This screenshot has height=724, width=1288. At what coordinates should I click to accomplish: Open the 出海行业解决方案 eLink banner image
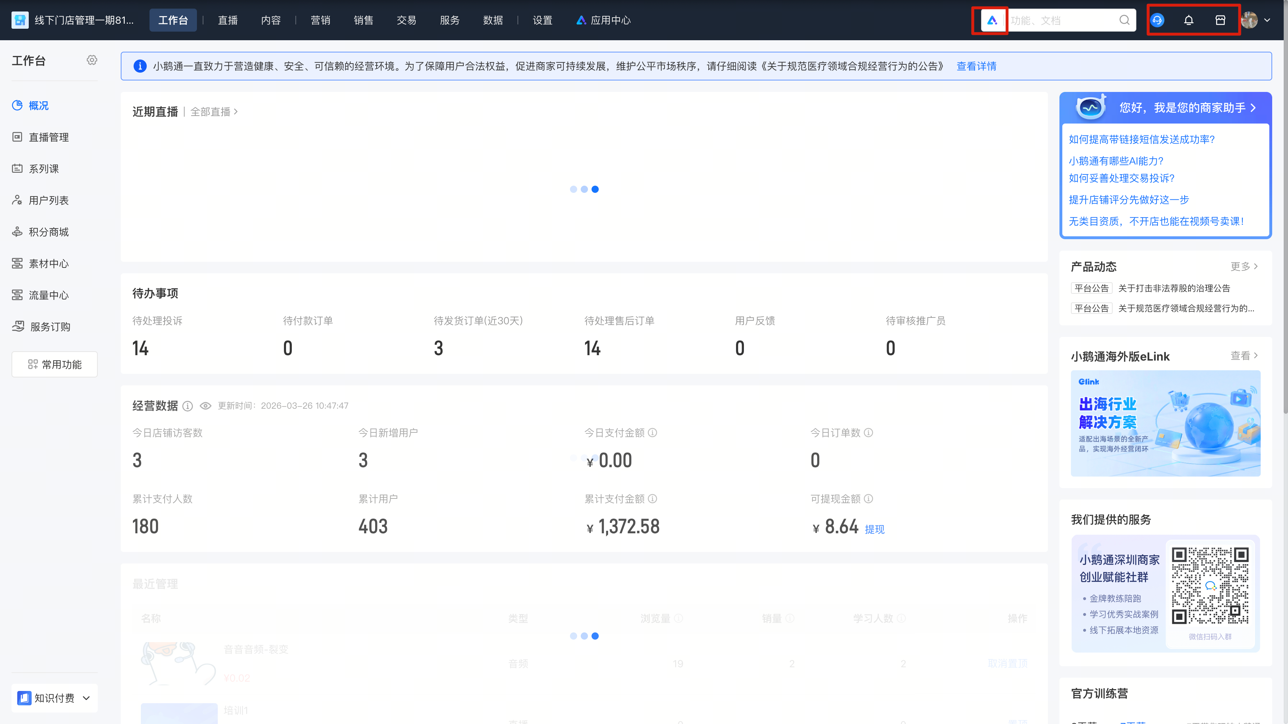[1165, 423]
